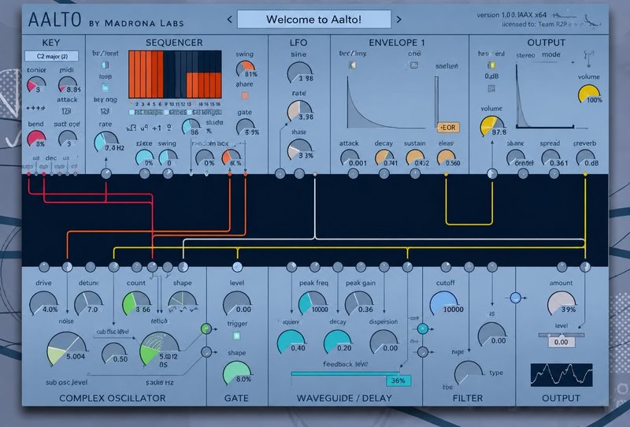Image resolution: width=630 pixels, height=427 pixels.
Task: Click the detune knob at 7.0
Action: coord(88,303)
